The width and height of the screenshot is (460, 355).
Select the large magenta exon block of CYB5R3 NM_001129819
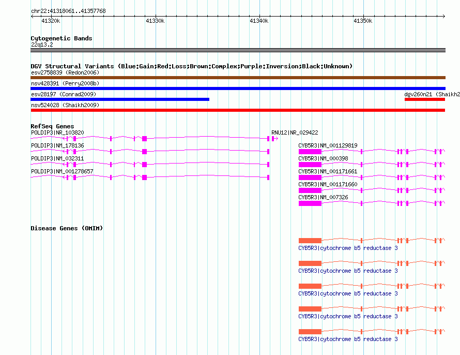tap(310, 152)
